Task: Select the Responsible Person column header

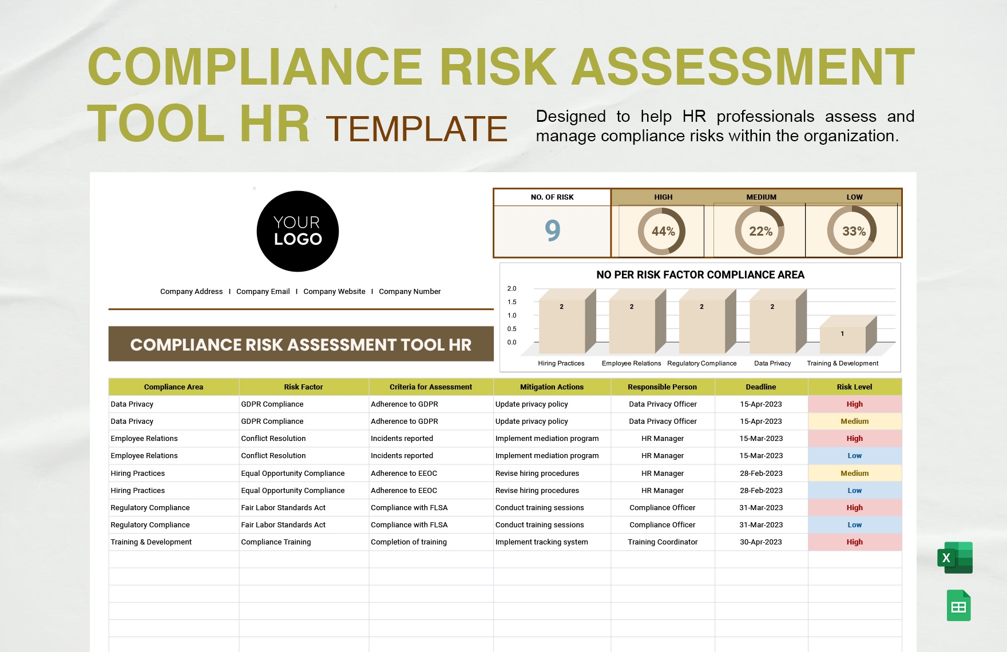Action: 662,387
